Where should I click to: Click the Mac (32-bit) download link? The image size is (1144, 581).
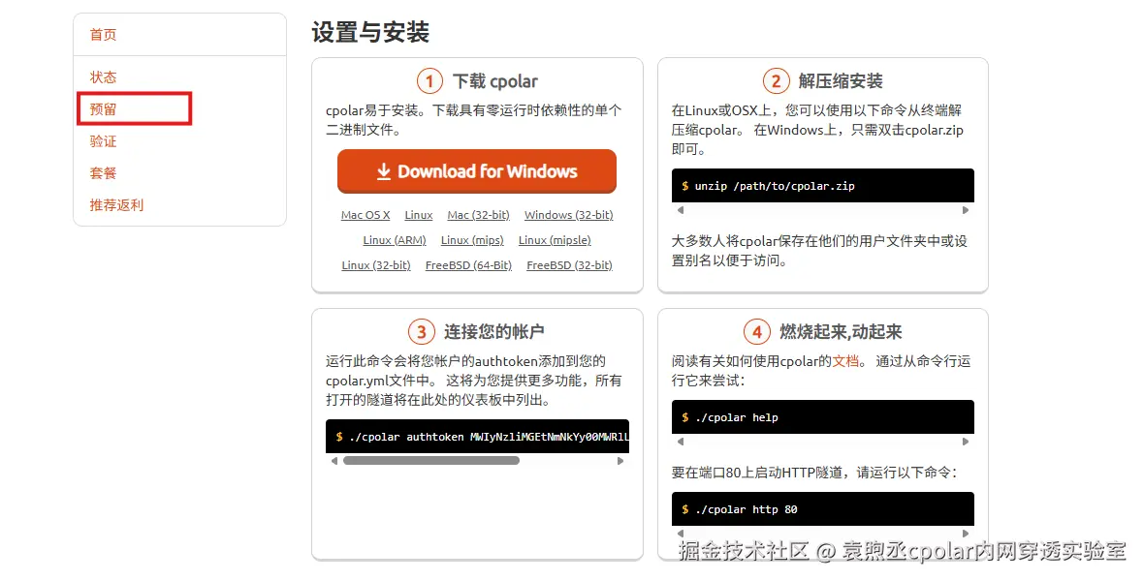[479, 215]
